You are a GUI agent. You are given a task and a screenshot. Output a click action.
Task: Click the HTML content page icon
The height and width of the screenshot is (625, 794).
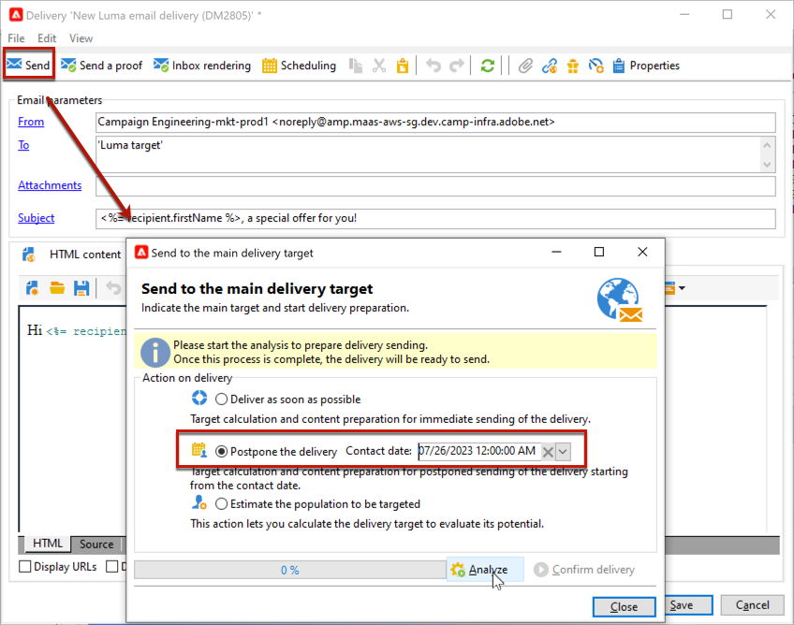[29, 254]
